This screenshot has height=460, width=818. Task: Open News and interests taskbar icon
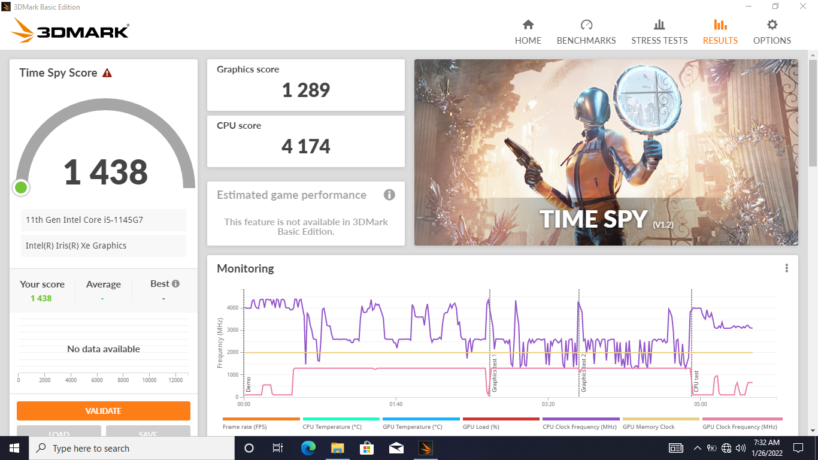tap(676, 448)
